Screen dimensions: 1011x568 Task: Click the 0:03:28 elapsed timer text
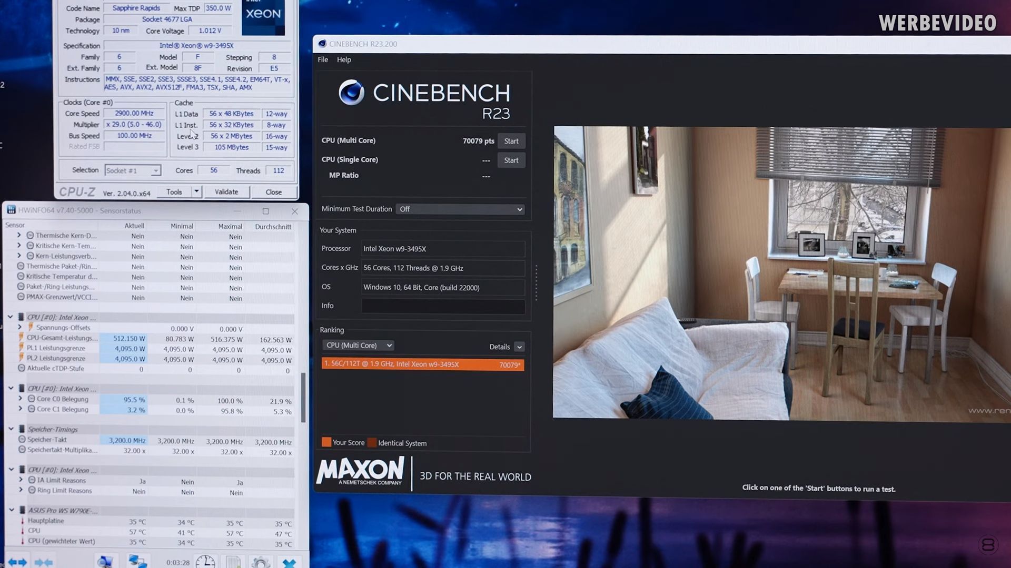pyautogui.click(x=178, y=562)
